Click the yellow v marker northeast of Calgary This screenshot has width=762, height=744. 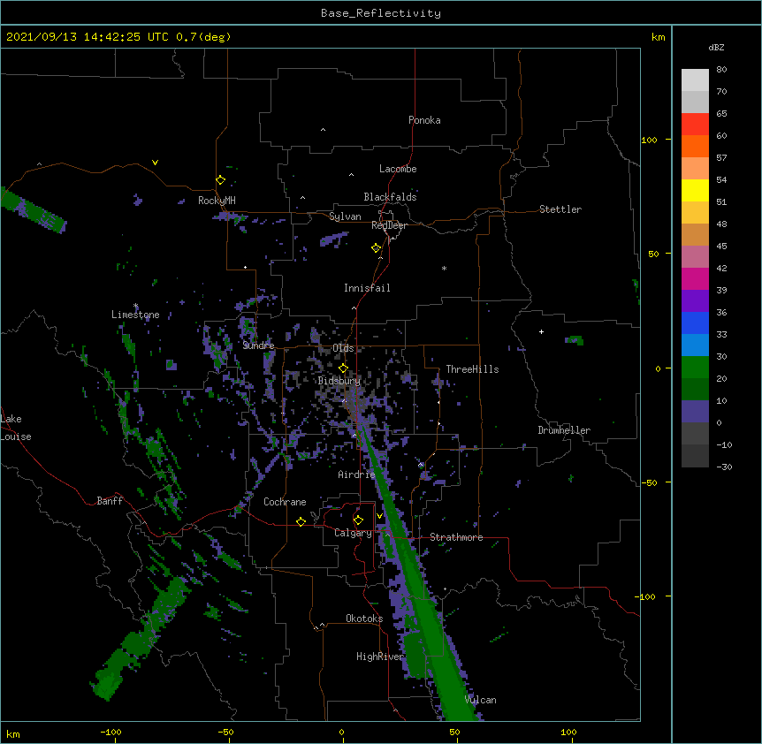379,515
